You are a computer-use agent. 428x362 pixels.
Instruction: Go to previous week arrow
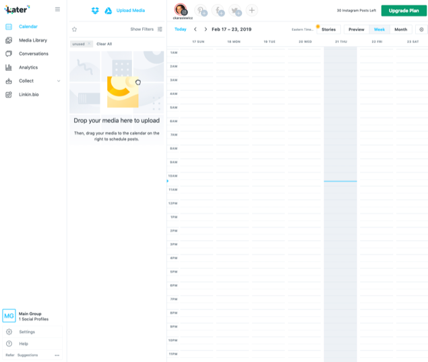(195, 29)
